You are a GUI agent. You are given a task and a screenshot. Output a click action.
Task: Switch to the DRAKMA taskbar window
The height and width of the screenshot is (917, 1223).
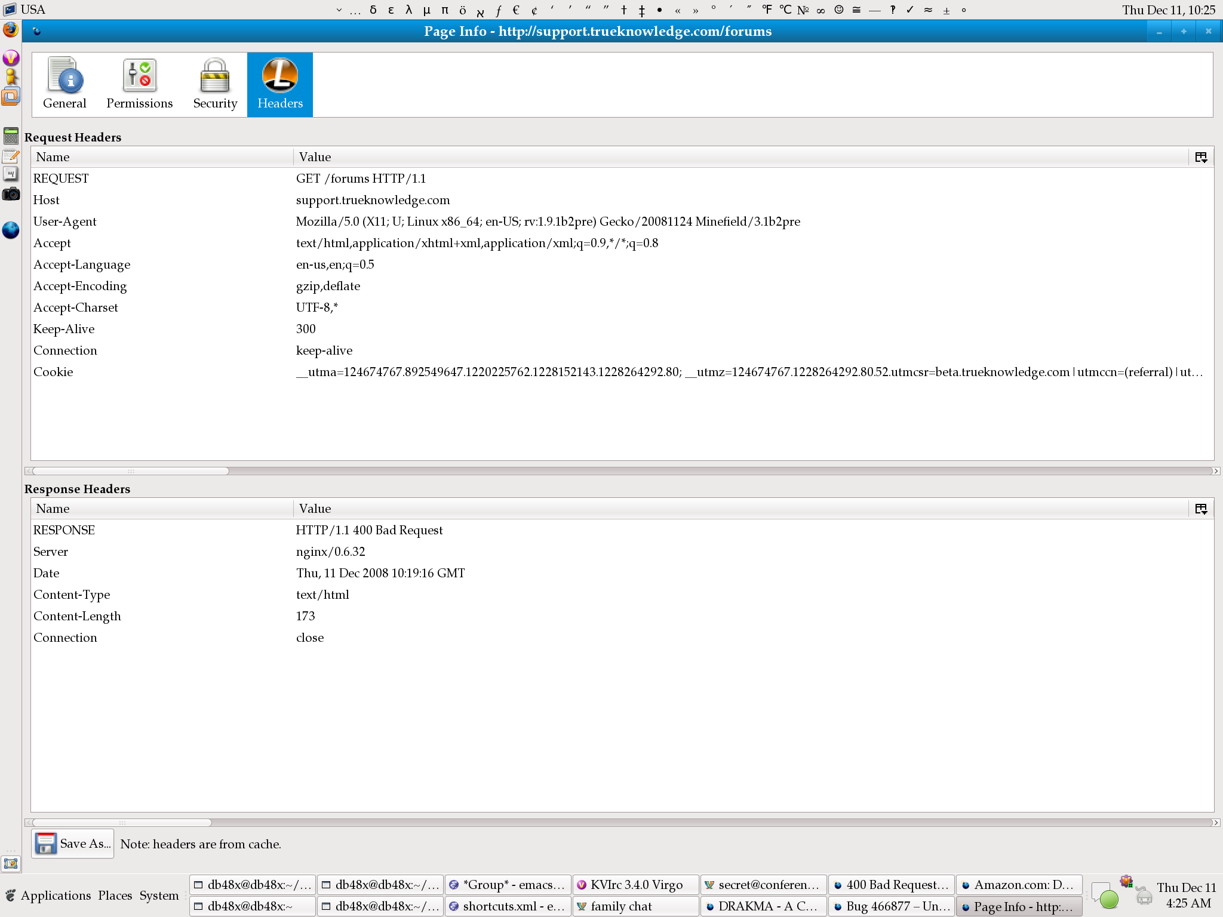pyautogui.click(x=763, y=906)
